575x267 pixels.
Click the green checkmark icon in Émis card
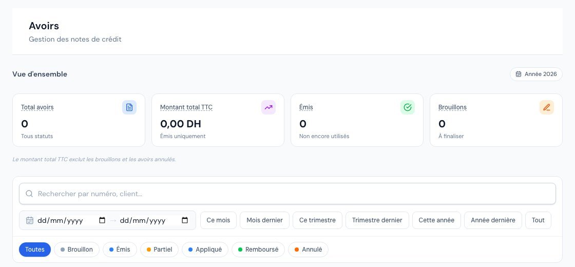coord(408,107)
